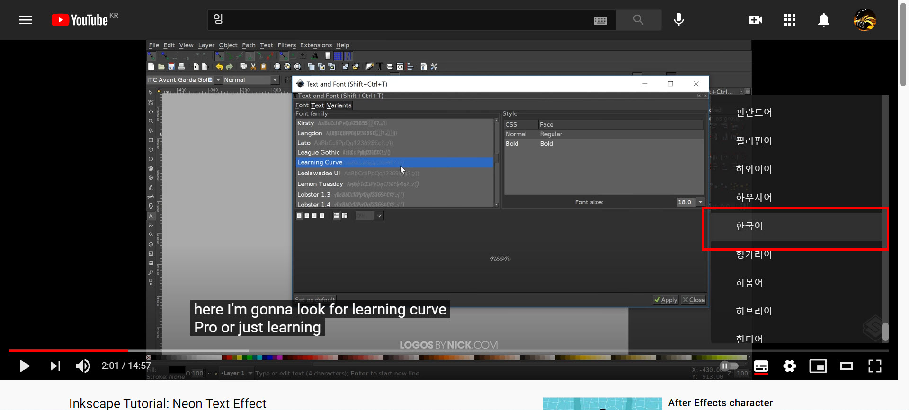Open Inkscape's Filters menu
This screenshot has width=909, height=410.
pyautogui.click(x=286, y=45)
